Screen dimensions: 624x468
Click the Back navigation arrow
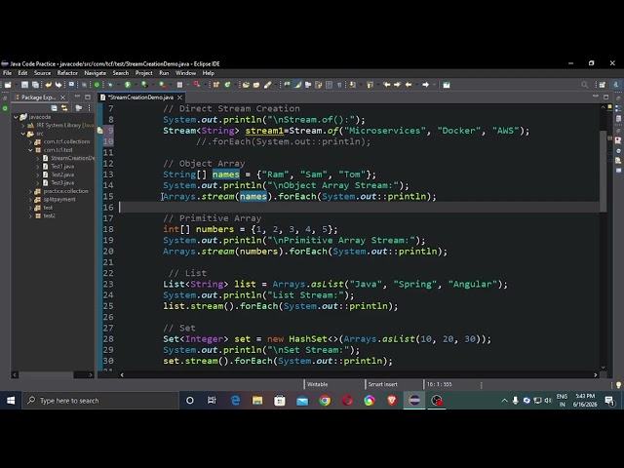pyautogui.click(x=408, y=85)
